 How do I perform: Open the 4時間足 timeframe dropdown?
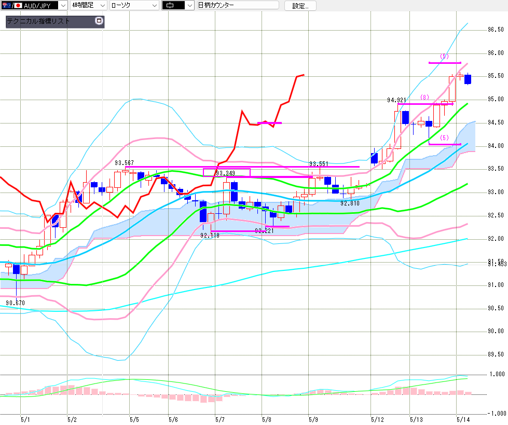(88, 5)
